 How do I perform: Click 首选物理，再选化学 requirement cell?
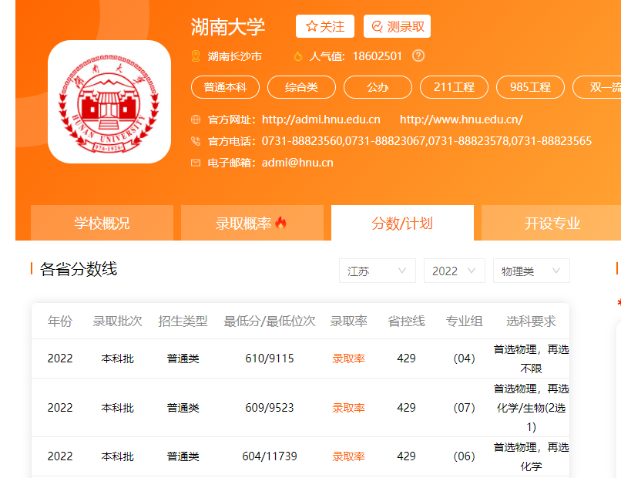click(531, 456)
